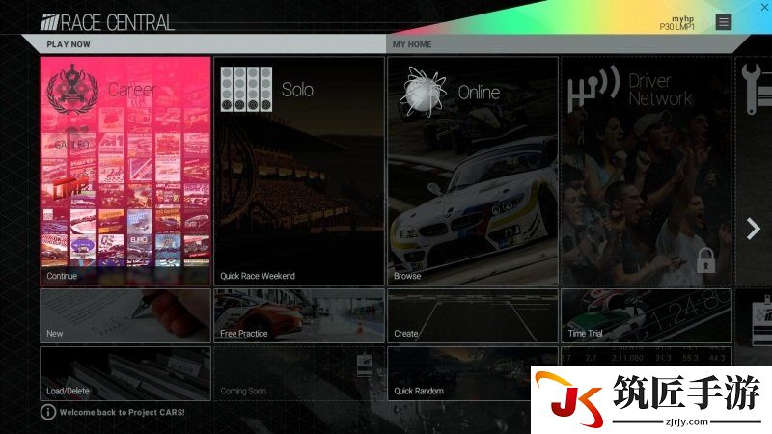Open the hamburger menu icon
The image size is (772, 434).
(x=723, y=21)
